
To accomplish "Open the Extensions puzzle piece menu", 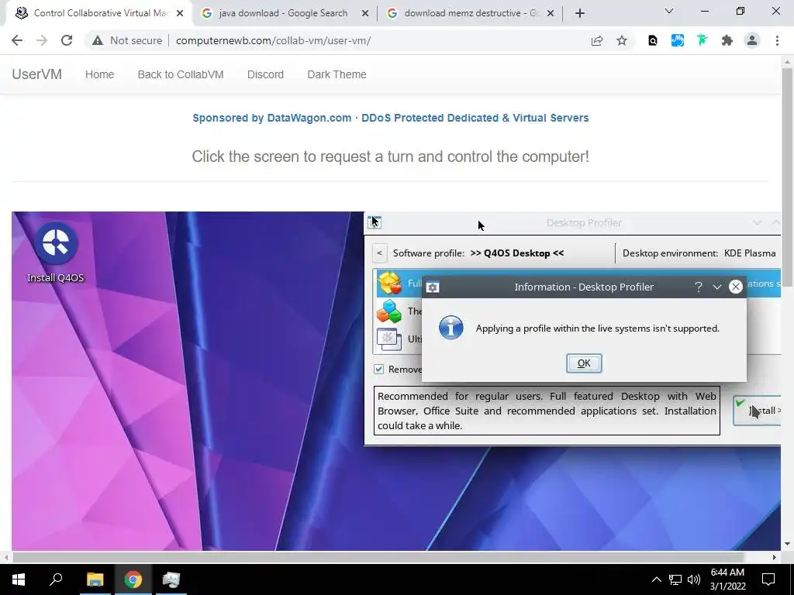I will [x=727, y=40].
